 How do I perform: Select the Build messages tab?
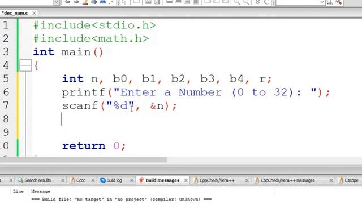pyautogui.click(x=162, y=180)
